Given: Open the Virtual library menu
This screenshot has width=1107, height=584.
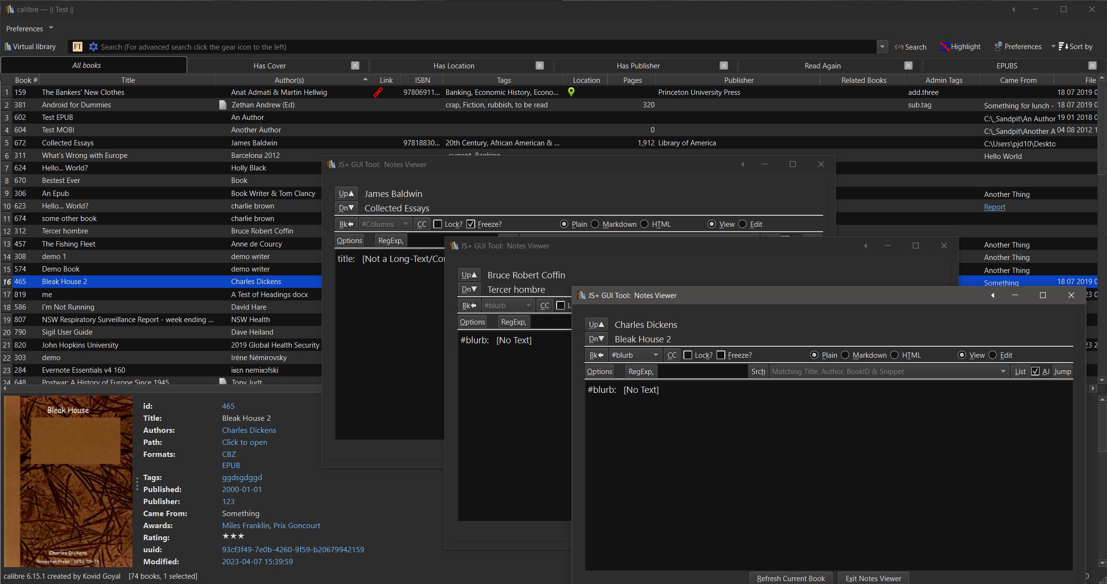Looking at the screenshot, I should [x=30, y=47].
